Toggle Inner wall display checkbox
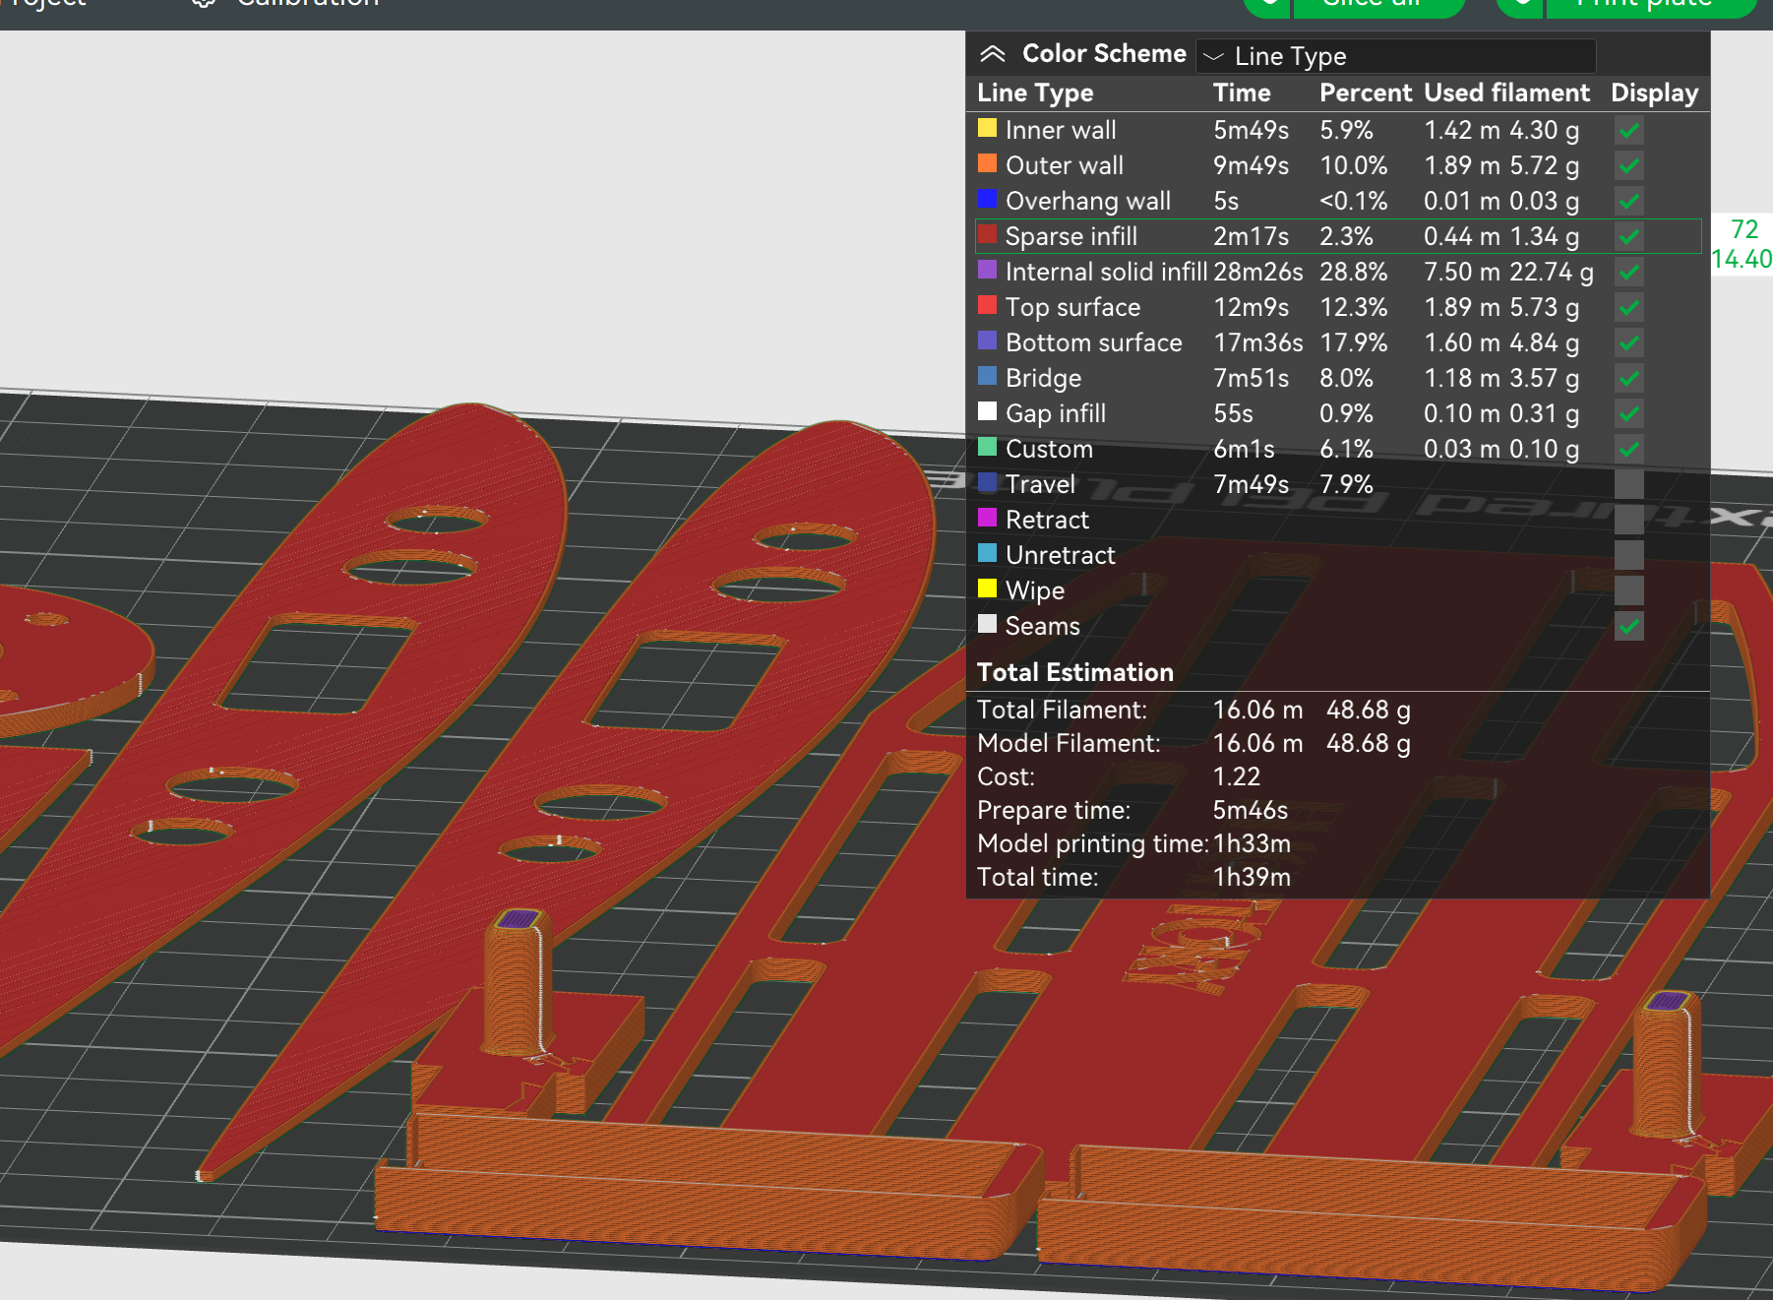 coord(1629,130)
